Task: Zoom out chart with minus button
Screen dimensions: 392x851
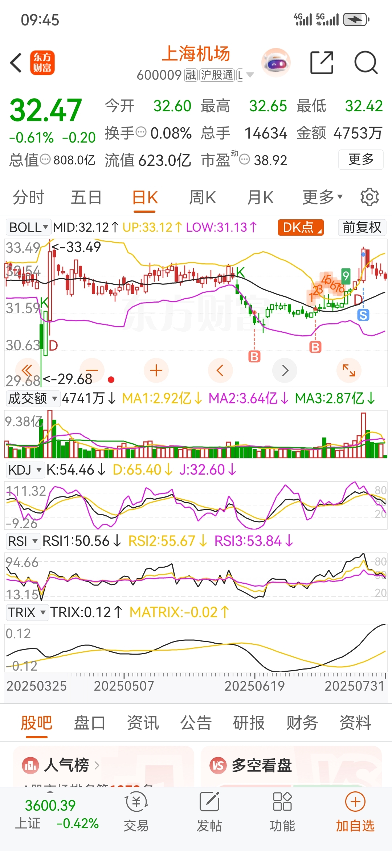Action: 92,371
